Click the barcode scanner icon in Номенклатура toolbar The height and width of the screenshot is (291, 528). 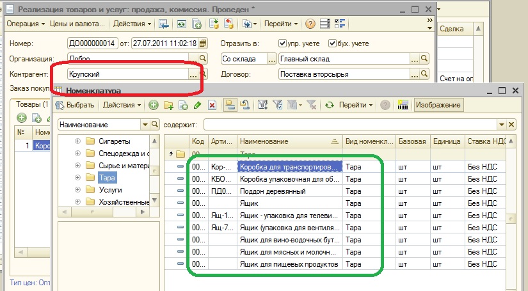403,105
